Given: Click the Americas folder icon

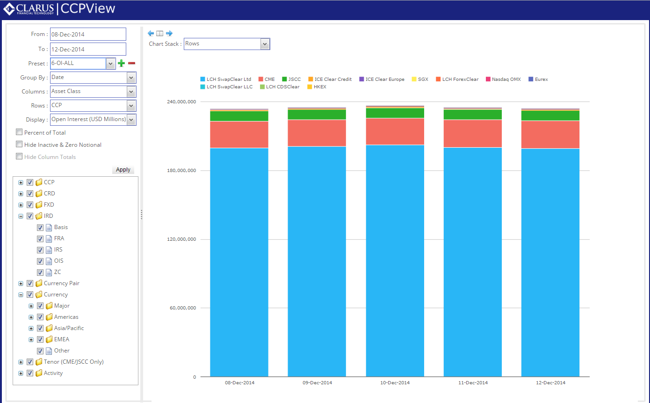Looking at the screenshot, I should [x=50, y=317].
